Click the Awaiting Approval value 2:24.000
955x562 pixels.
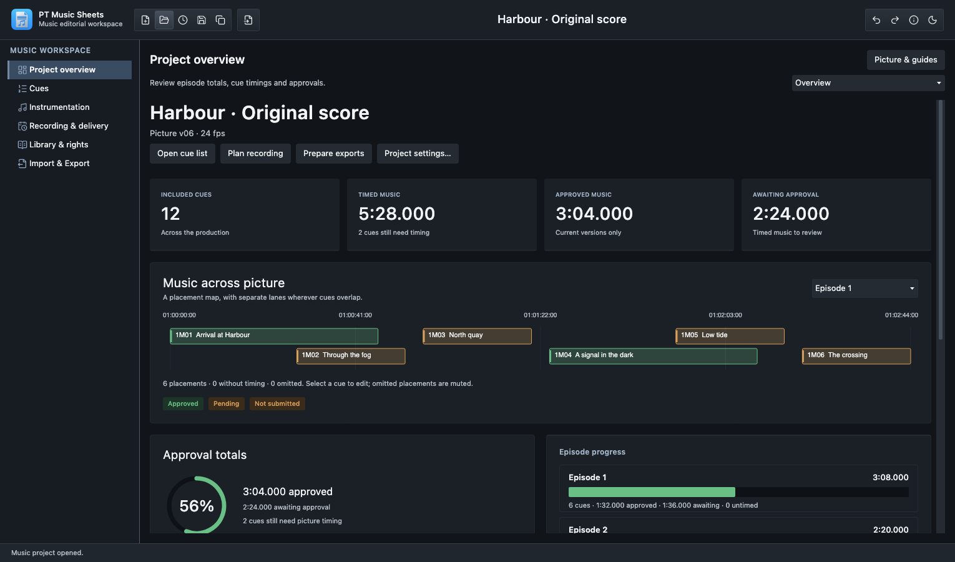pyautogui.click(x=791, y=214)
